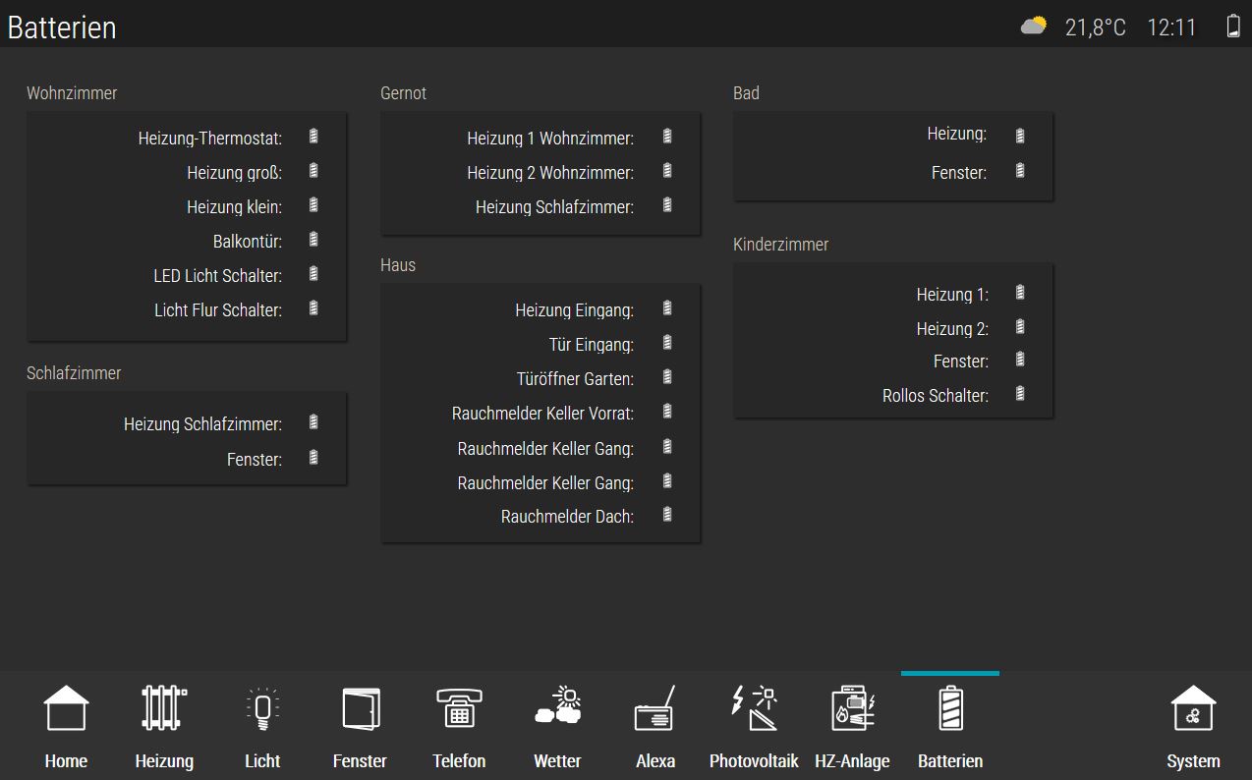Viewport: 1252px width, 780px height.
Task: Open the Telefon phone icon
Action: pos(459,708)
